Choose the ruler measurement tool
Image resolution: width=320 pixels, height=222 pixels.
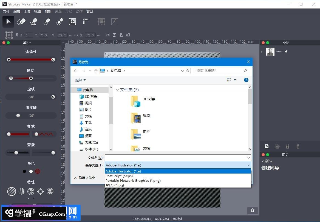[x=86, y=21]
